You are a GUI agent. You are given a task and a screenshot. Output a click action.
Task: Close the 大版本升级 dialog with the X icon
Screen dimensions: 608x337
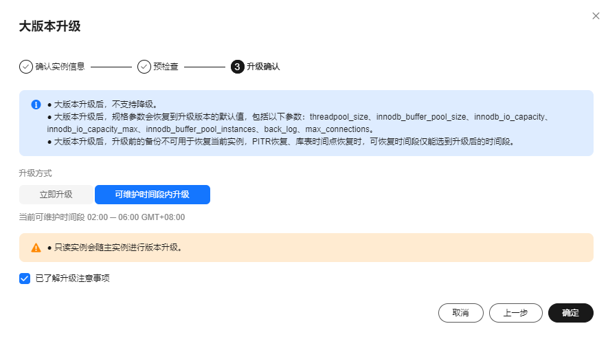(596, 16)
